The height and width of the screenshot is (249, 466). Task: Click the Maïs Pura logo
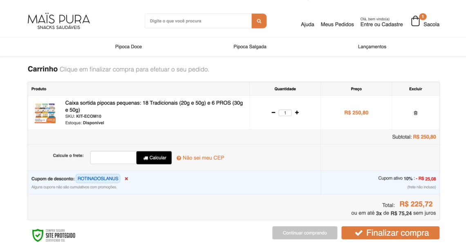(58, 21)
